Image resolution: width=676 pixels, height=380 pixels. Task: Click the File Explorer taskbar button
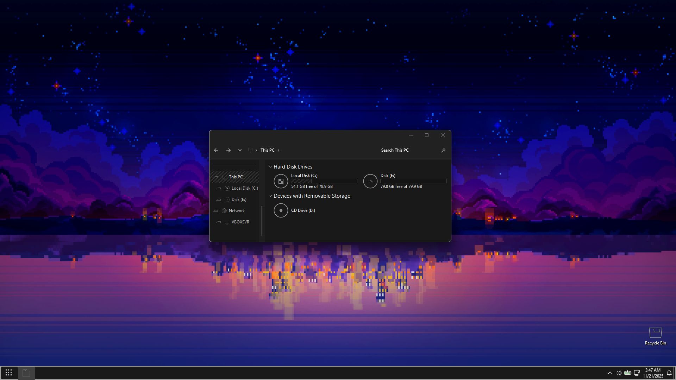pos(26,373)
